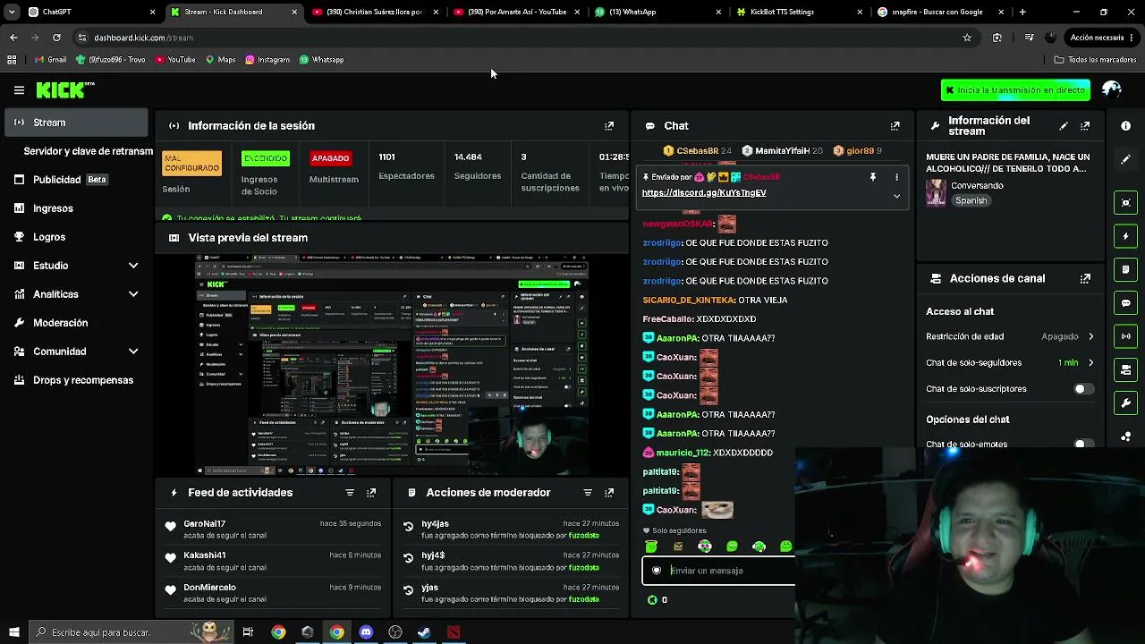Pop out the Feed de actividades panel
Viewport: 1145px width, 644px height.
371,493
